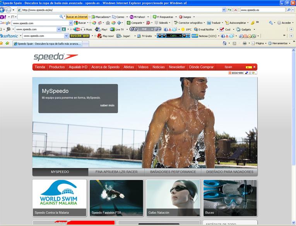The width and height of the screenshot is (296, 226).
Task: Open the Acceder sign-in dropdown
Action: pos(286,23)
